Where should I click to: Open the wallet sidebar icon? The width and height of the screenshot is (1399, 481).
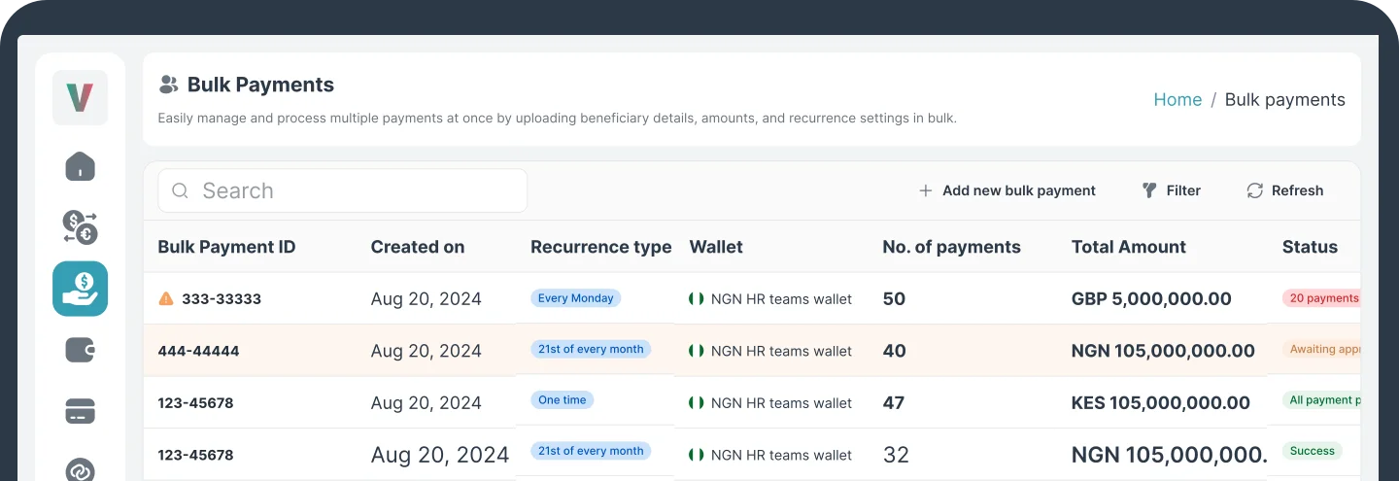(80, 350)
